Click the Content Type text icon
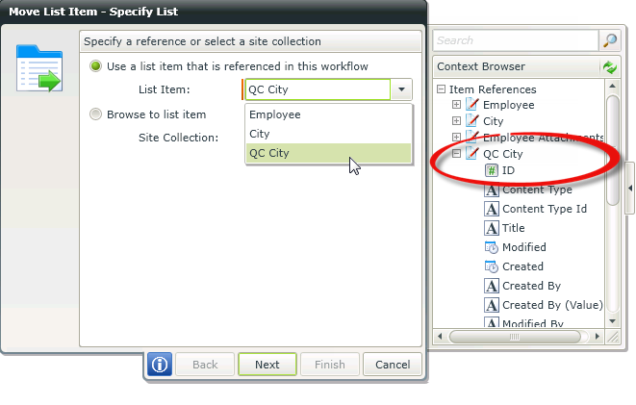 (491, 190)
